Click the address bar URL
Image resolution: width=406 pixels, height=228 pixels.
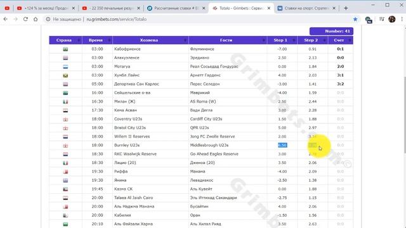(x=117, y=19)
